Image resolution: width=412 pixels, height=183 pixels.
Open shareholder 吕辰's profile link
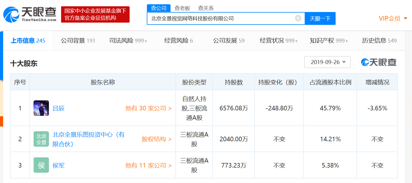59,108
